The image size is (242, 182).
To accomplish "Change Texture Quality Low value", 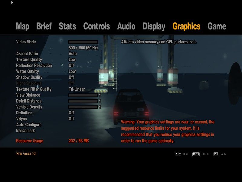I will pyautogui.click(x=72, y=59).
